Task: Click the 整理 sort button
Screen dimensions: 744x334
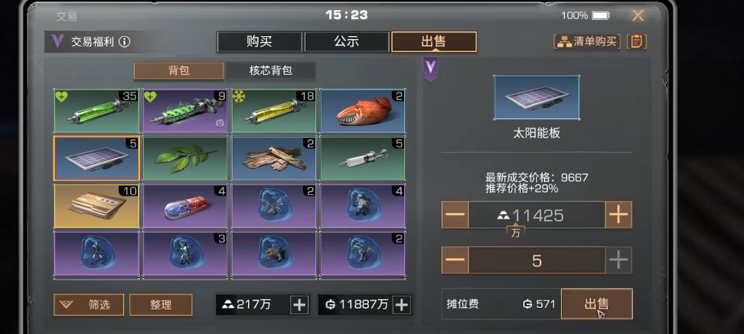Action: (x=161, y=305)
